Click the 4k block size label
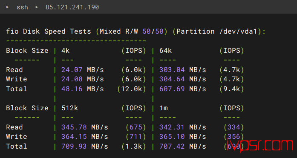The height and width of the screenshot is (158, 297). pos(66,51)
